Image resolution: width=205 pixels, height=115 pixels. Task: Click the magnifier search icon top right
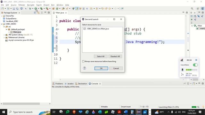[x=192, y=9]
